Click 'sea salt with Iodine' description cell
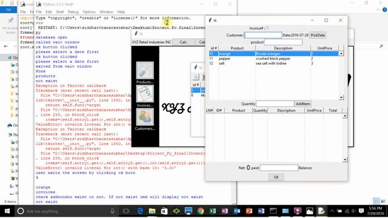The image size is (388, 218). coord(271,64)
